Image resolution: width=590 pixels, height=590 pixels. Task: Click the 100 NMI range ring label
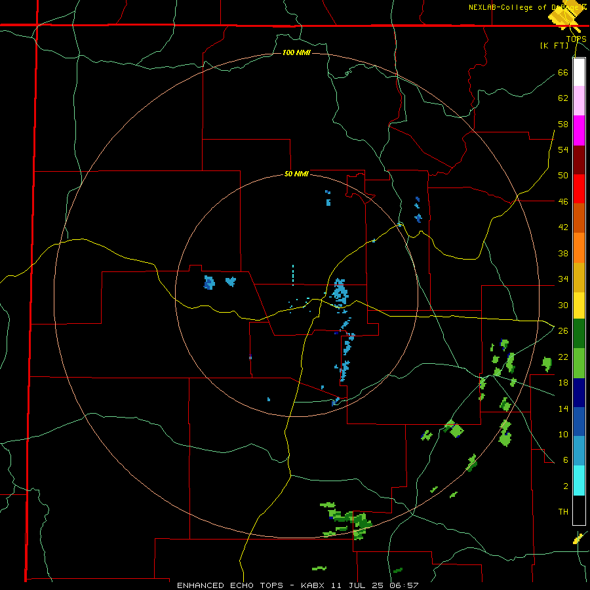point(296,52)
